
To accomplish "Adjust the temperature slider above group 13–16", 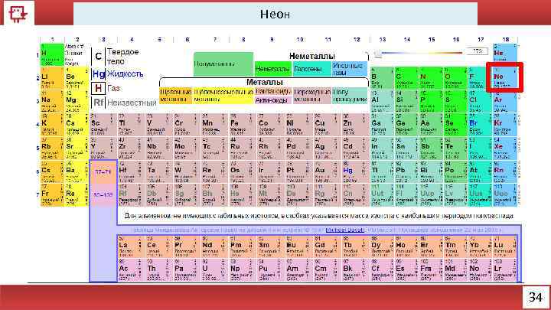I will (379, 54).
